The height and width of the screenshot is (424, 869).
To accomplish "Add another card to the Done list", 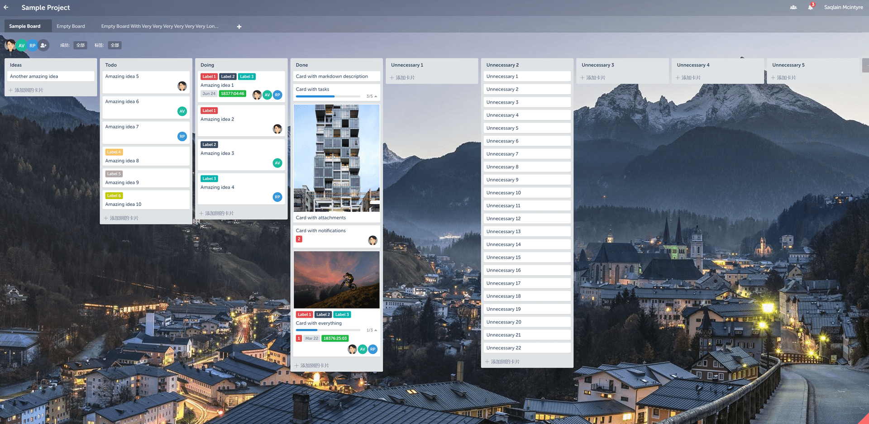I will 312,366.
